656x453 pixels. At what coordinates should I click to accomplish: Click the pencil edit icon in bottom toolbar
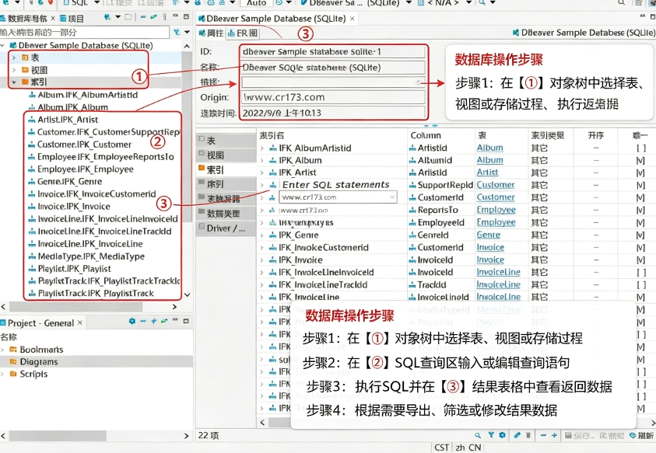coord(517,435)
